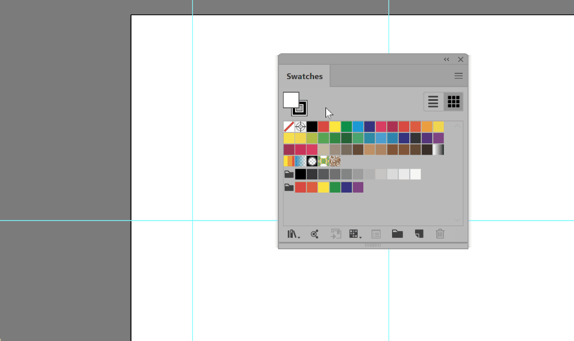574x341 pixels.
Task: Pick the lightest near-white swatch in grays group
Action: point(416,174)
